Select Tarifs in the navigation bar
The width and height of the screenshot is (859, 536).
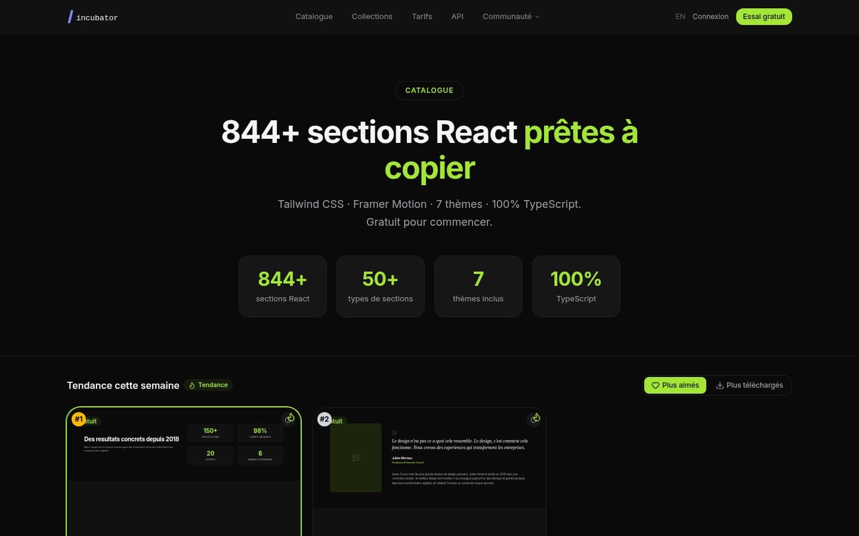tap(422, 17)
